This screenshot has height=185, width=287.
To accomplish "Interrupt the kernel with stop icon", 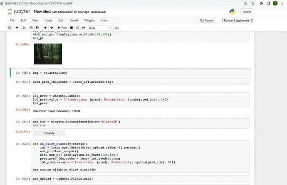I will (x=71, y=28).
